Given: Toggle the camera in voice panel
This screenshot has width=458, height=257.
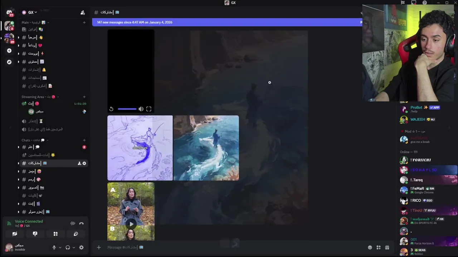Looking at the screenshot, I should pyautogui.click(x=15, y=234).
